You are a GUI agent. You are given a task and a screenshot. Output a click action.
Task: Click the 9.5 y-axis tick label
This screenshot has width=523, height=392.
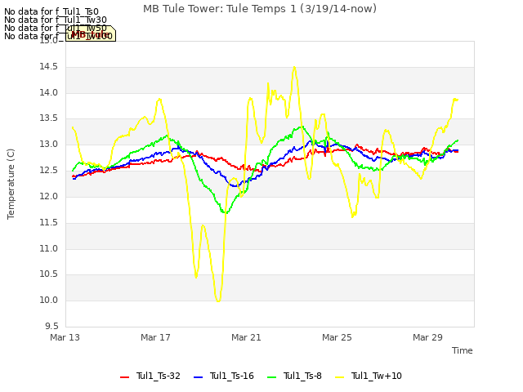pyautogui.click(x=51, y=326)
